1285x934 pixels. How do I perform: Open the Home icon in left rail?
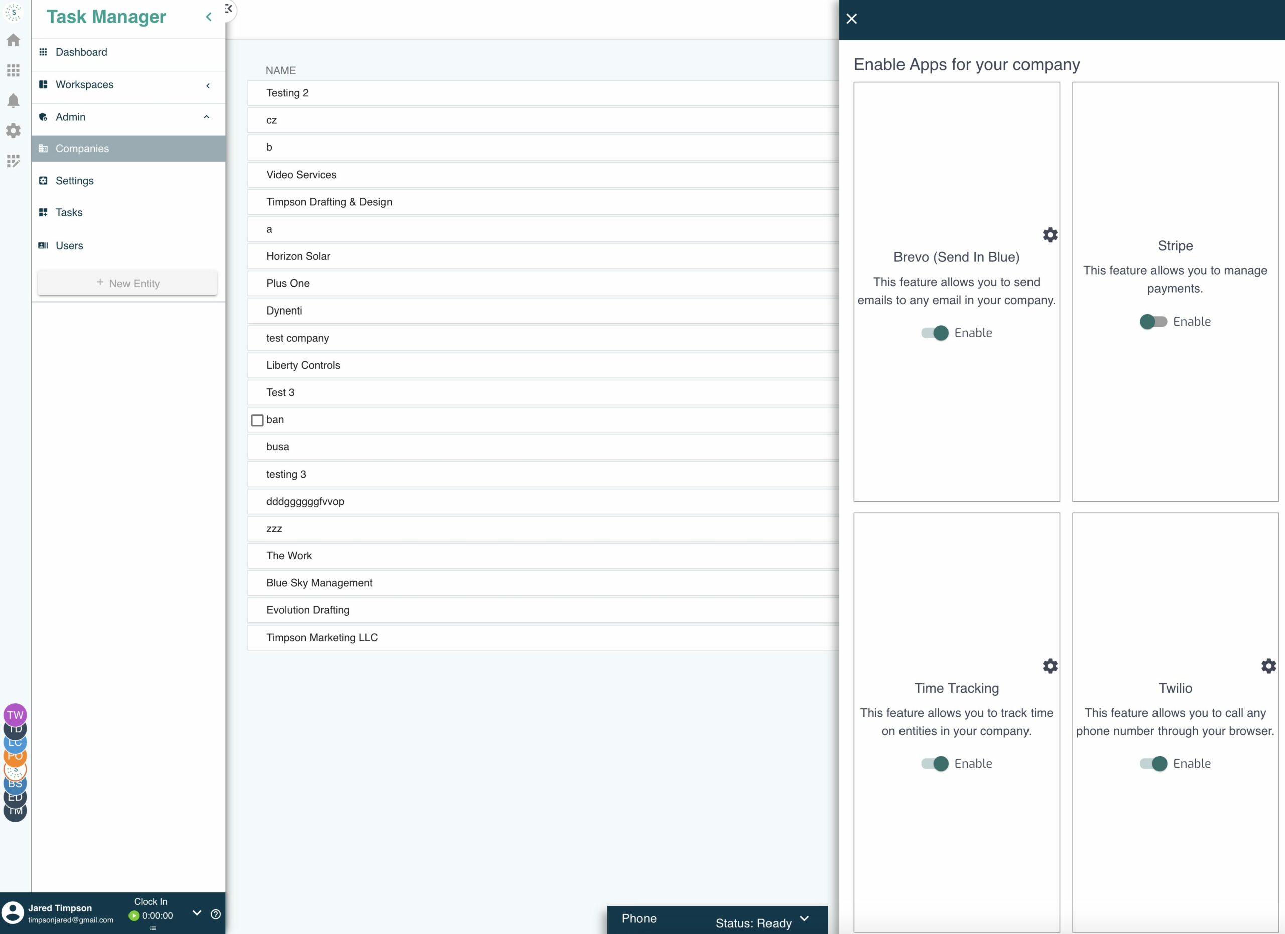point(13,40)
